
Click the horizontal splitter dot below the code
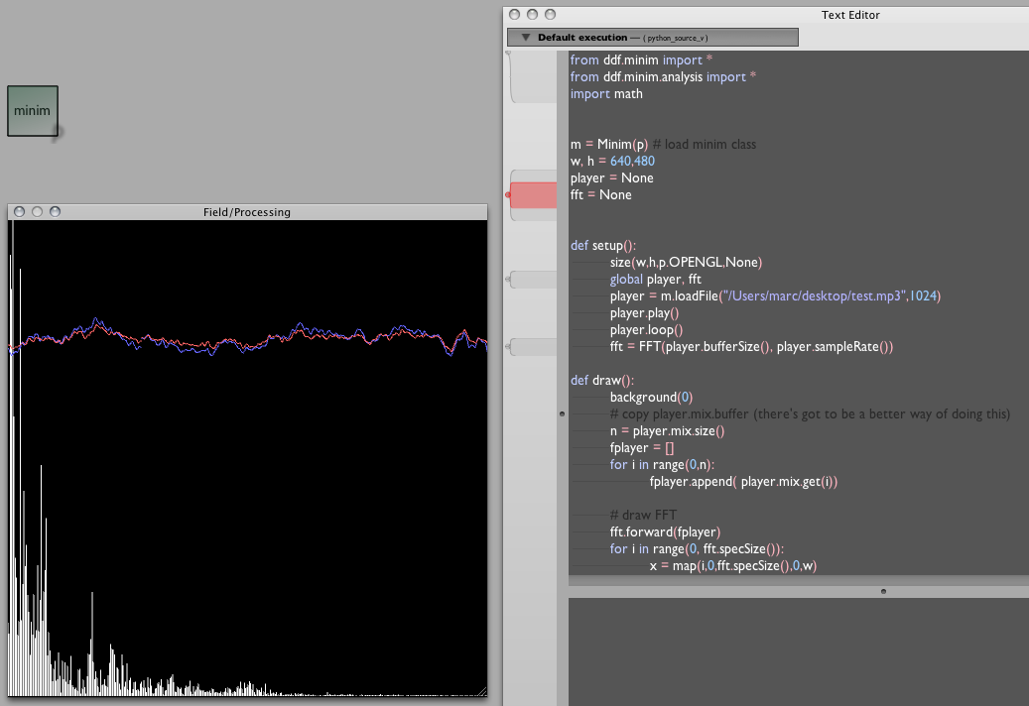[x=883, y=592]
